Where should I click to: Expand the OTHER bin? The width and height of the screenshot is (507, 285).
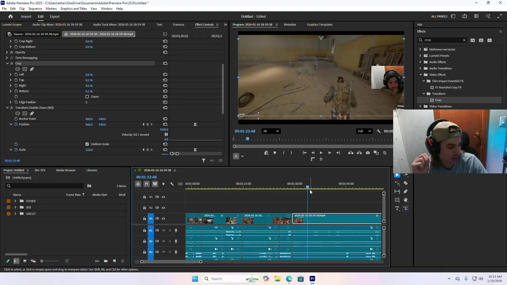point(15,201)
